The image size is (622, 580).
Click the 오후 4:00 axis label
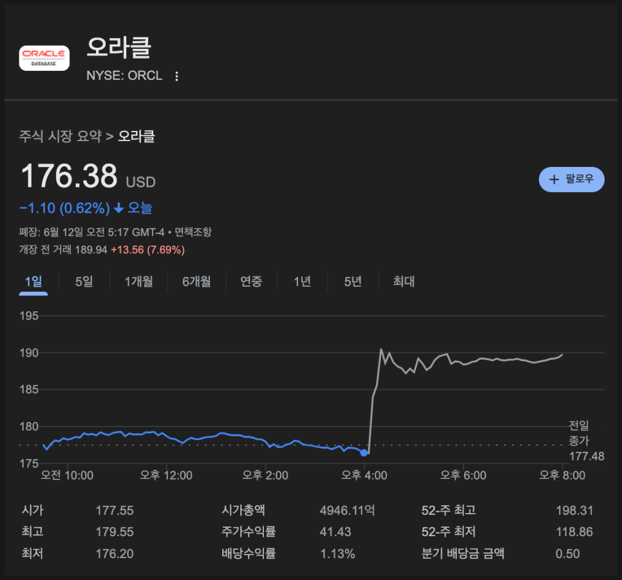pyautogui.click(x=364, y=475)
